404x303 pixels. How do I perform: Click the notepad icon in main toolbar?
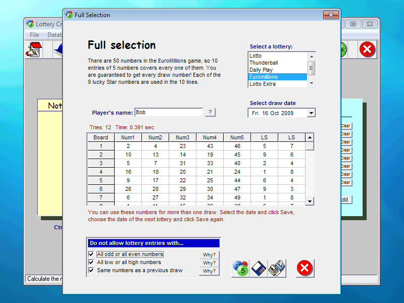[x=34, y=49]
